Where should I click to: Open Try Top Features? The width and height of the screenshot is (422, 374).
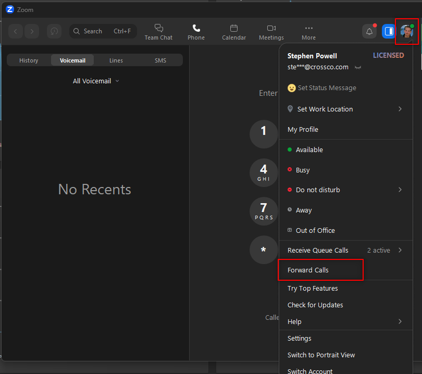(346, 289)
